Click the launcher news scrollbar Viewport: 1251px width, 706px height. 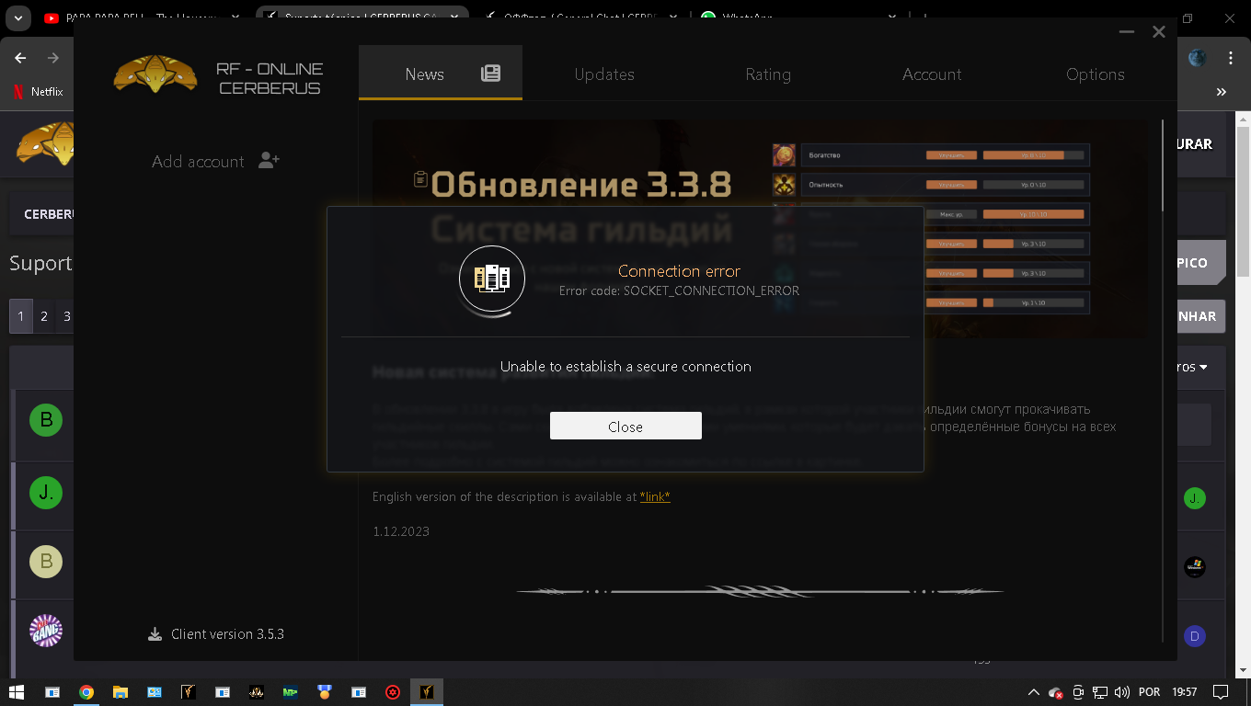click(x=1163, y=165)
